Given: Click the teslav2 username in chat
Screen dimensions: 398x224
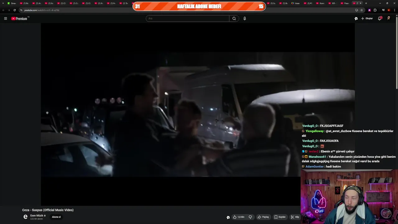Looking at the screenshot, I should pyautogui.click(x=313, y=152).
